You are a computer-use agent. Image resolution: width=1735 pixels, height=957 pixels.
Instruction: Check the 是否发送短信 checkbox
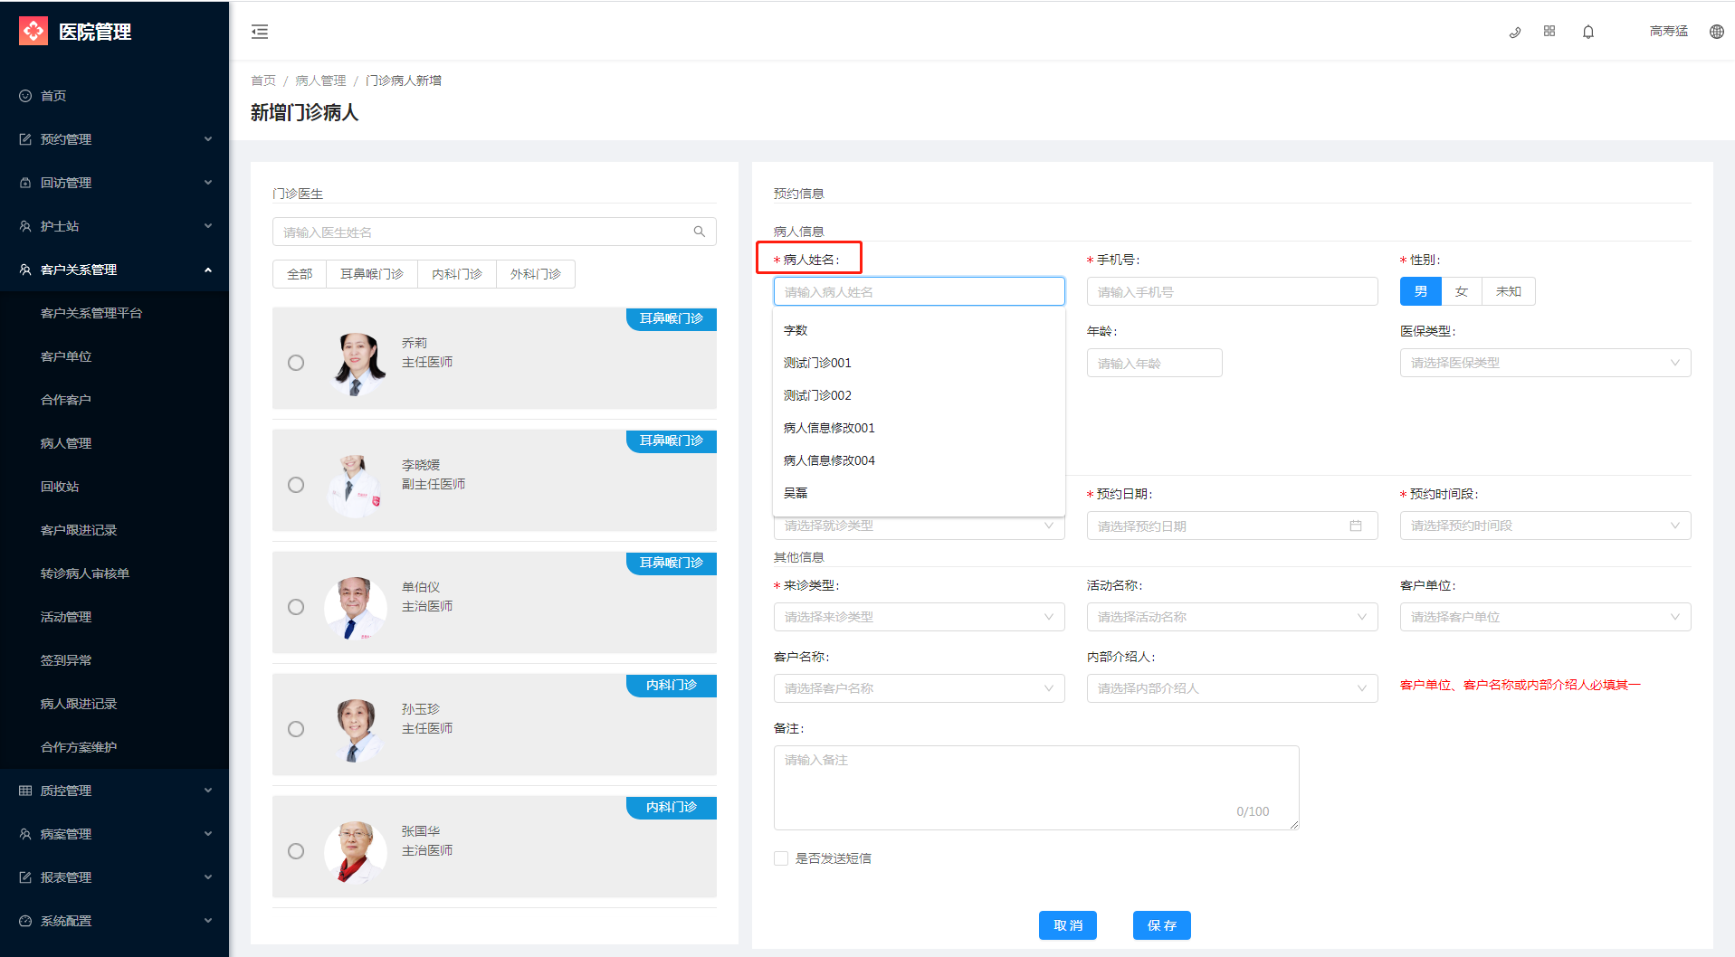pos(781,858)
